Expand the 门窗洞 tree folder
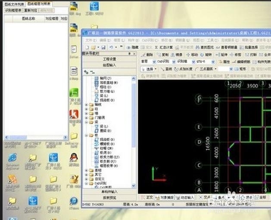The height and width of the screenshot is (220, 271). coord(87,118)
